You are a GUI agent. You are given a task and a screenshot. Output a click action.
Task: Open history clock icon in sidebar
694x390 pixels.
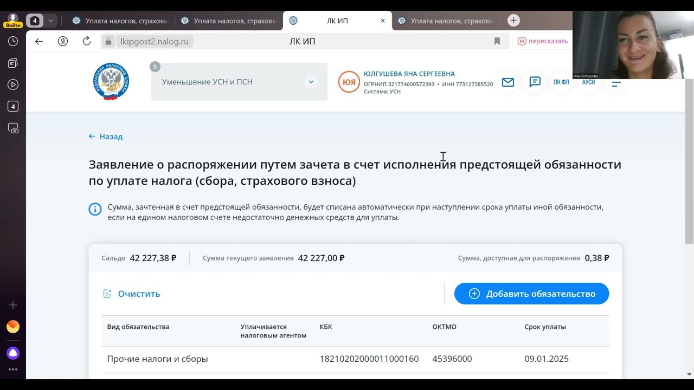[13, 41]
